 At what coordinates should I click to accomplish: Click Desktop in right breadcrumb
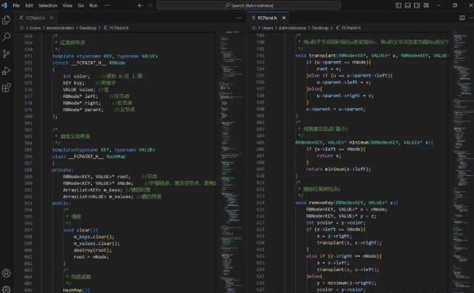(x=320, y=28)
